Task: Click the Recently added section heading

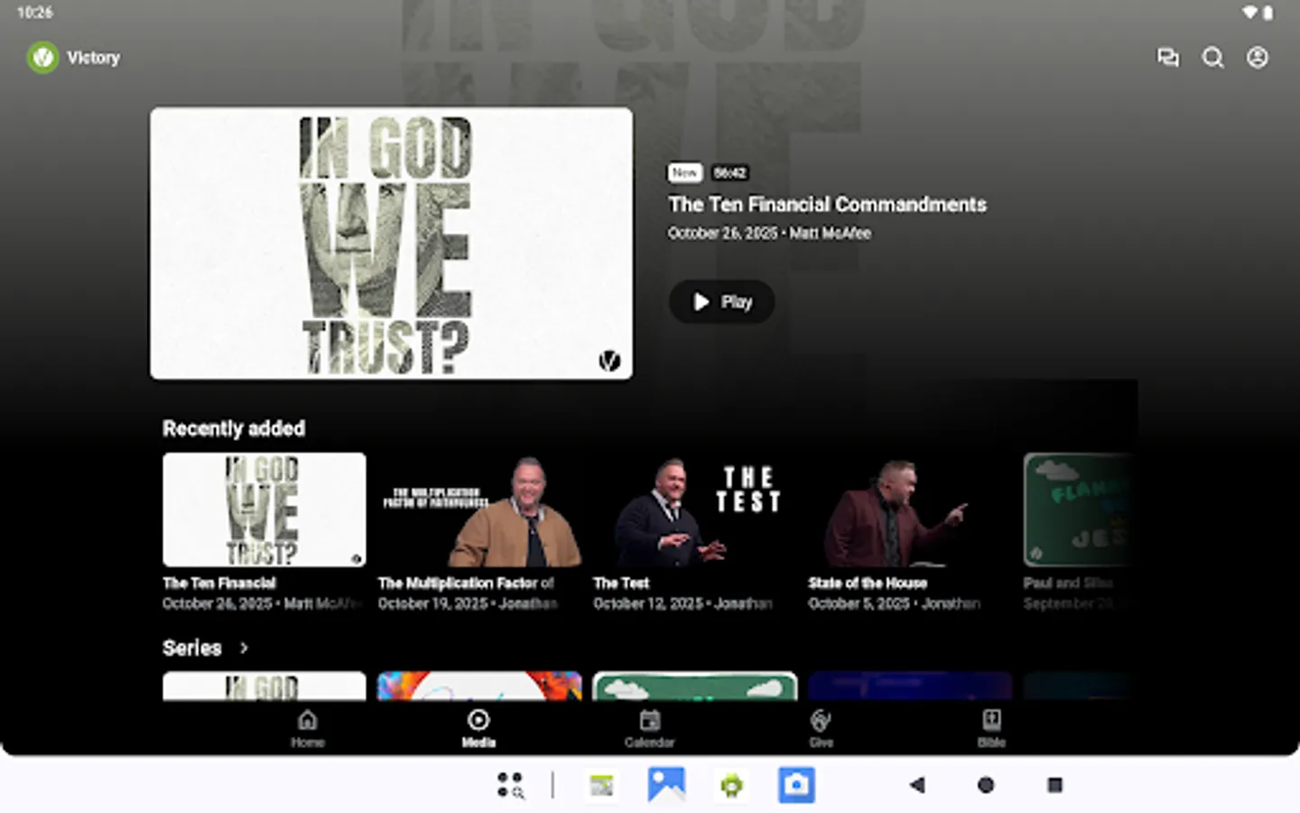Action: 233,428
